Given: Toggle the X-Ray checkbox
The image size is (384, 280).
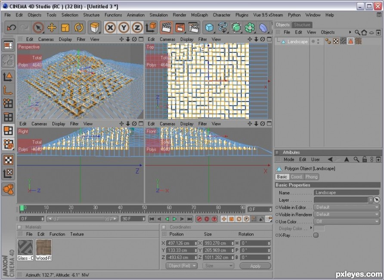Looking at the screenshot, I should point(316,235).
